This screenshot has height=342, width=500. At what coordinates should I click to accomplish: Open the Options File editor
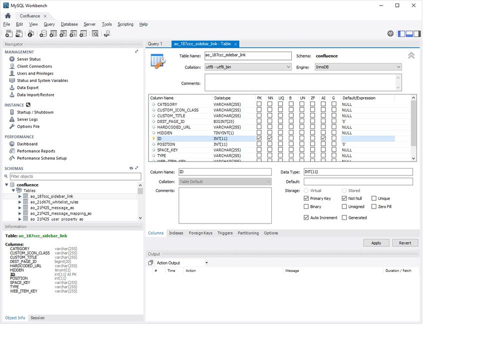point(28,126)
